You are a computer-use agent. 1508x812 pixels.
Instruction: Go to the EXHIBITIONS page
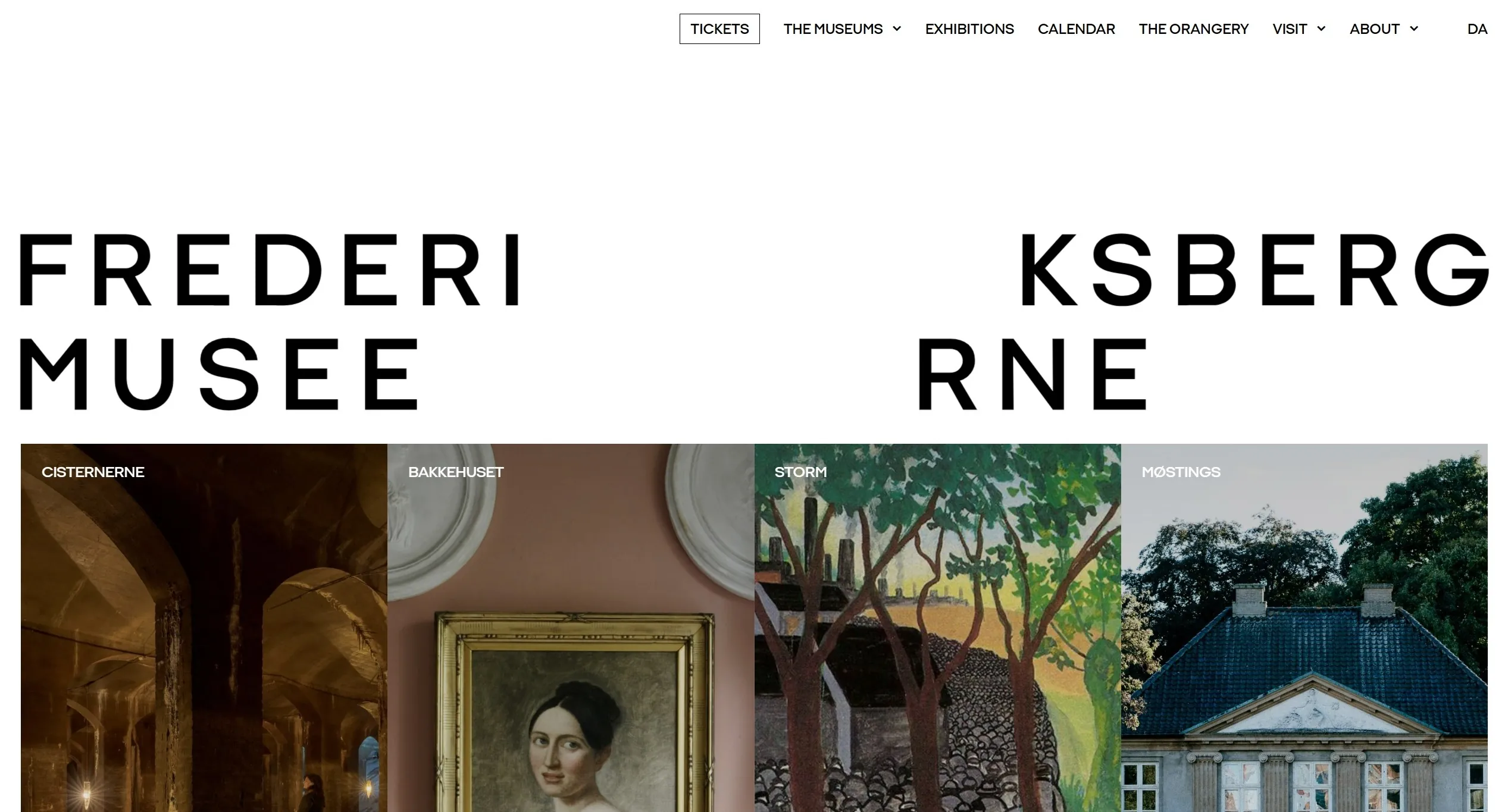(969, 29)
